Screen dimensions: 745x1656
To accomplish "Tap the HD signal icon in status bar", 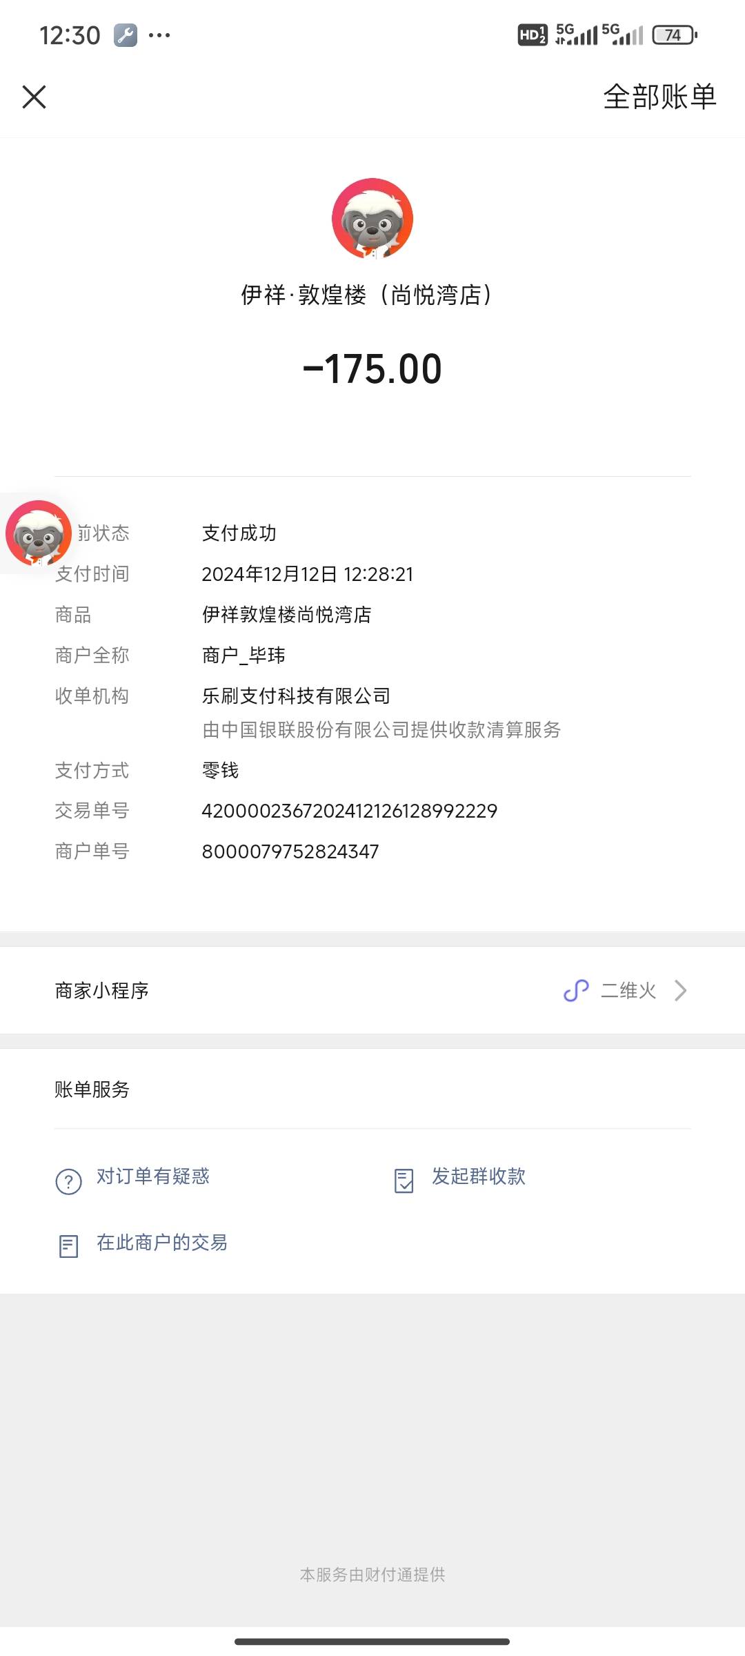I will coord(533,34).
